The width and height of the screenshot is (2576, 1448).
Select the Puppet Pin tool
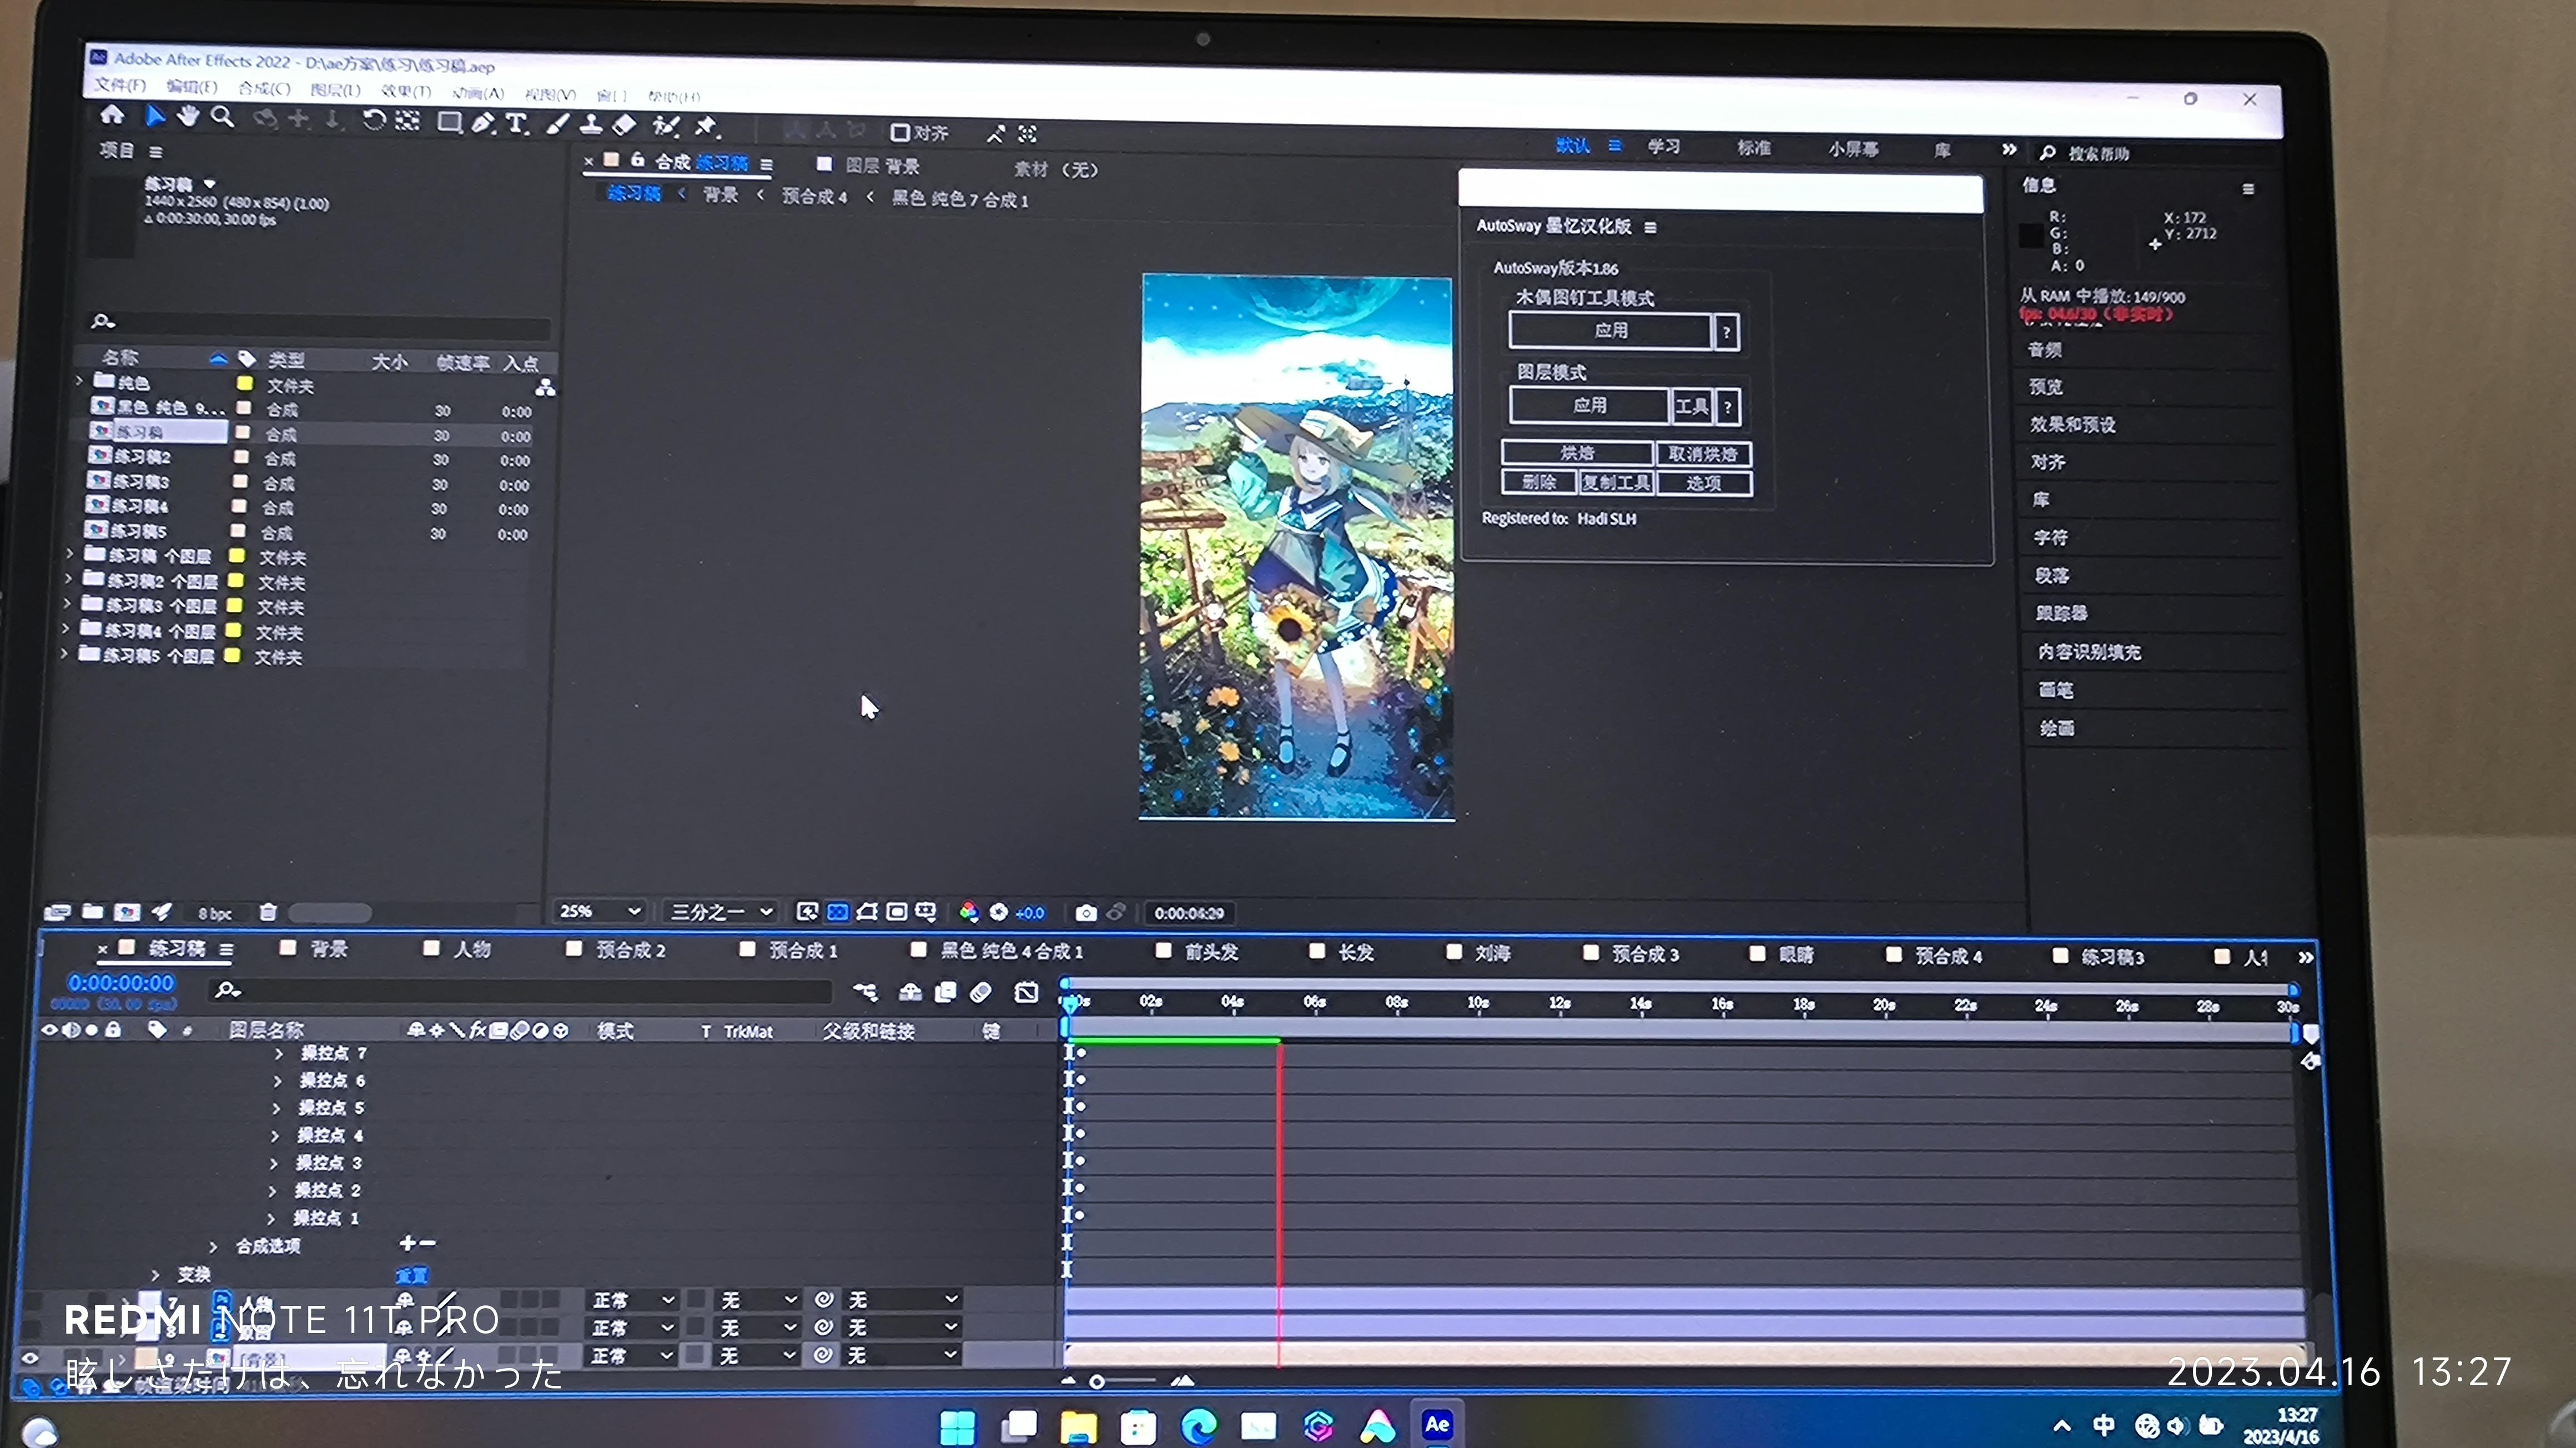pyautogui.click(x=706, y=127)
